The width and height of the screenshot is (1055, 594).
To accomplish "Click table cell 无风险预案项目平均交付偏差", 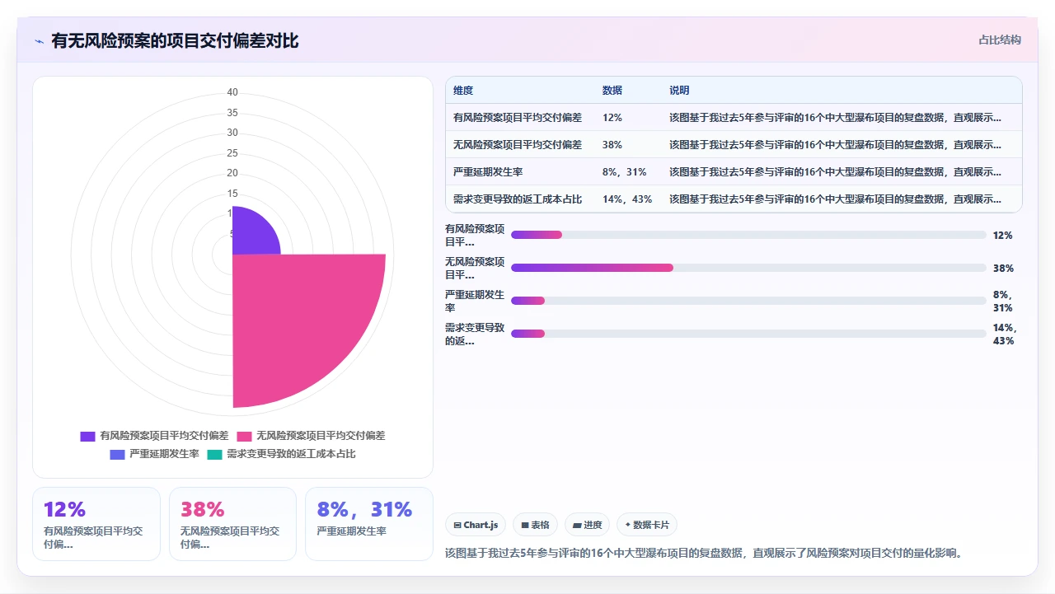I will click(x=518, y=145).
